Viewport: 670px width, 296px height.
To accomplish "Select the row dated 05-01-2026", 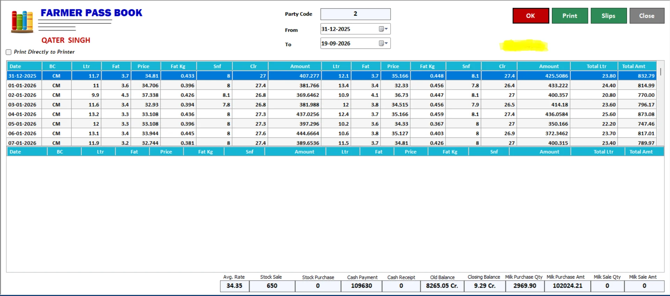I will [332, 124].
